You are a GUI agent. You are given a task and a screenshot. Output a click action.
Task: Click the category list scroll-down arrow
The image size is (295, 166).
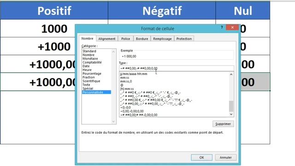coord(113,121)
